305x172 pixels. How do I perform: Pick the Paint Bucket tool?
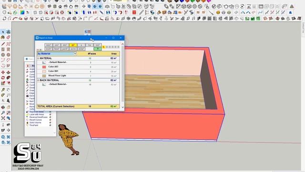pyautogui.click(x=3, y=37)
